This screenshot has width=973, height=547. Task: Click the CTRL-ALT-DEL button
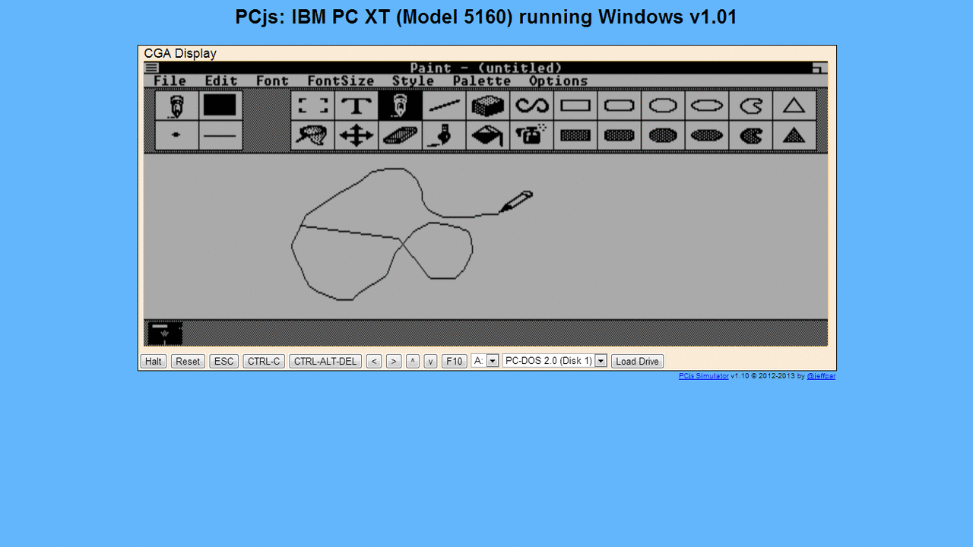coord(325,361)
